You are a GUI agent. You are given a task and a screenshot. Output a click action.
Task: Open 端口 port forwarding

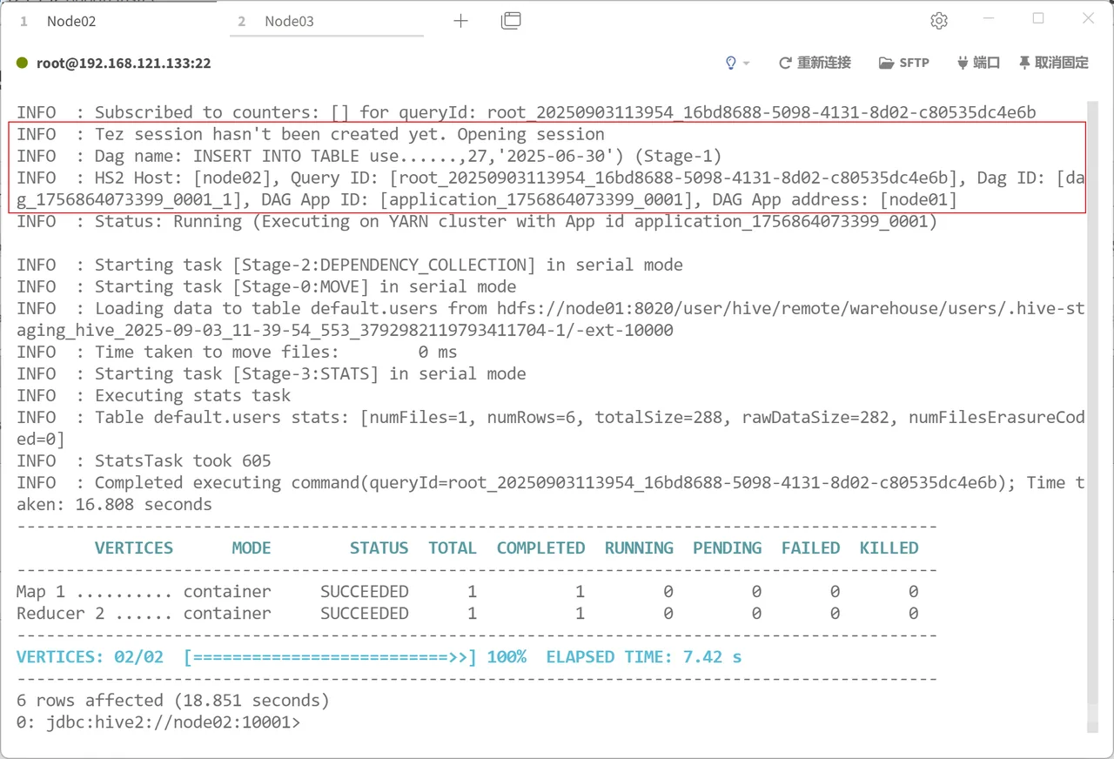978,63
